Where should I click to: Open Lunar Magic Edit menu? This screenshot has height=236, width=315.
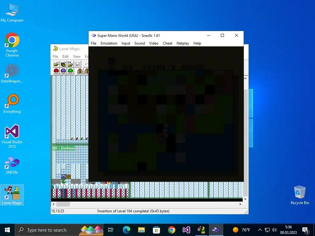point(66,57)
